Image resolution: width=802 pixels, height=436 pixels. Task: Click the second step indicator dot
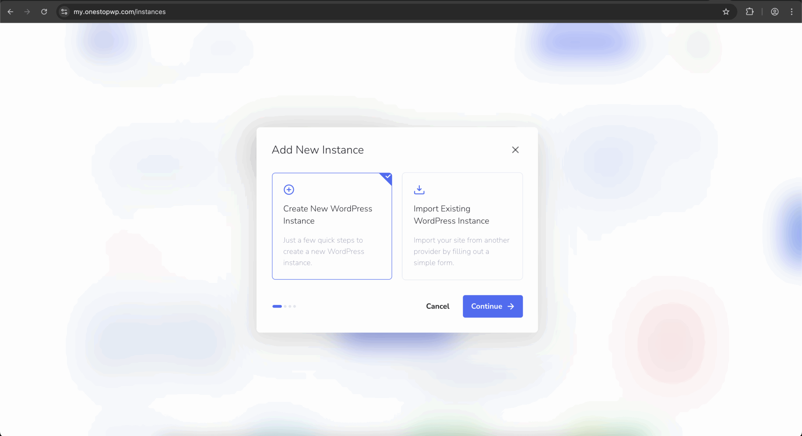(285, 306)
